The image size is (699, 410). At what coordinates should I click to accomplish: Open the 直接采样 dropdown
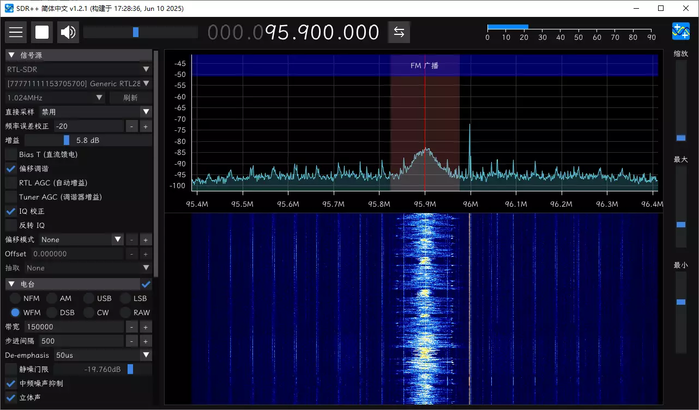click(x=95, y=112)
